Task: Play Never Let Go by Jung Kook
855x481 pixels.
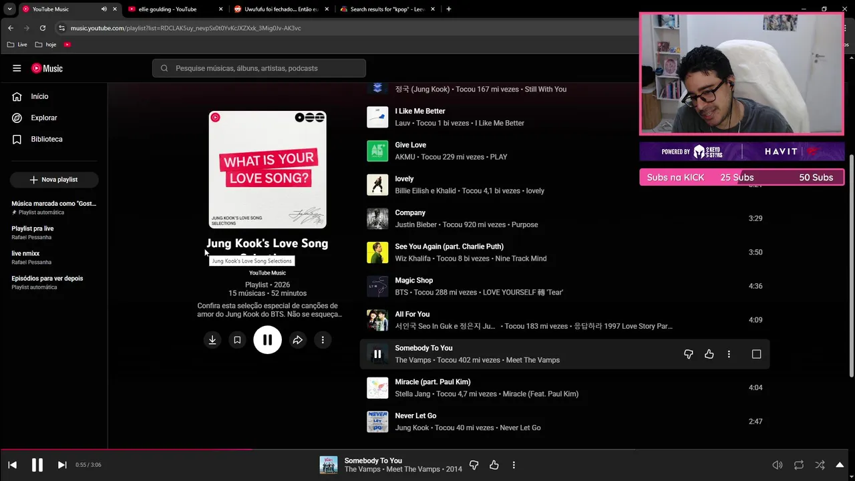Action: click(x=377, y=422)
